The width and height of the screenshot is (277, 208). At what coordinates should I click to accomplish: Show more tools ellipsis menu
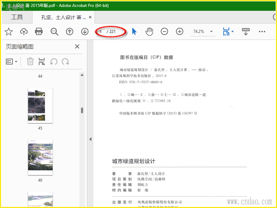click(262, 32)
